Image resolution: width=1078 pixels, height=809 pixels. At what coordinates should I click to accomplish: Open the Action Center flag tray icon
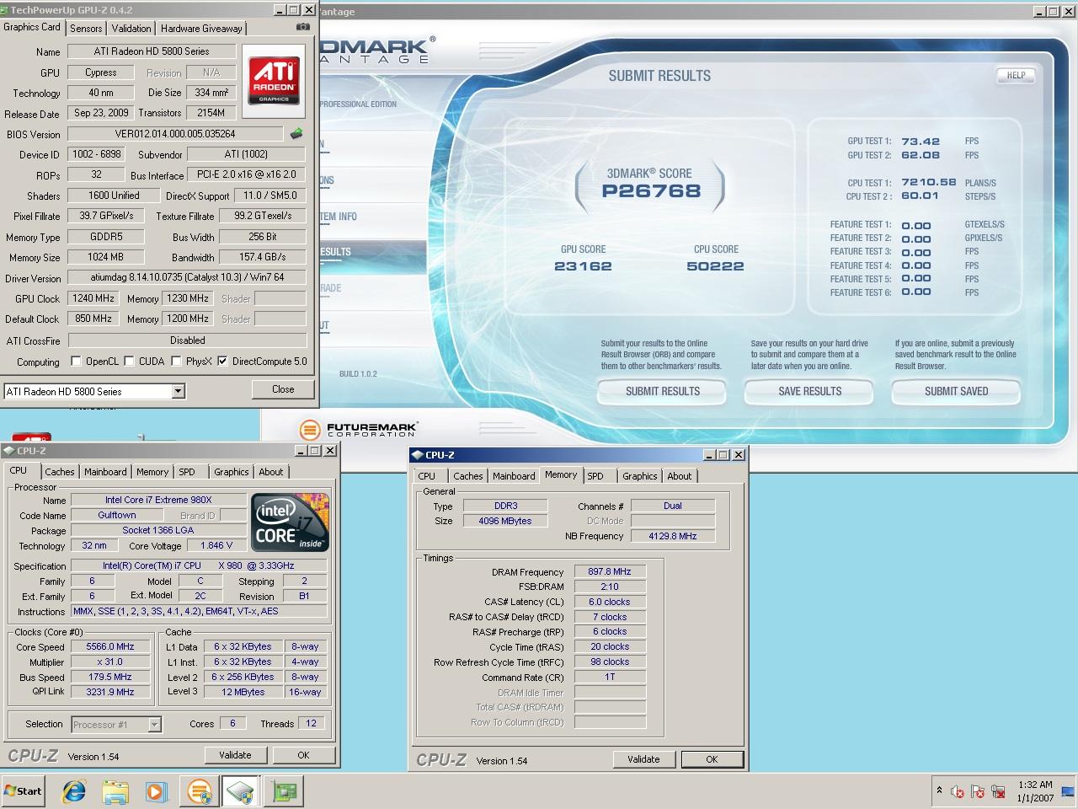point(978,791)
